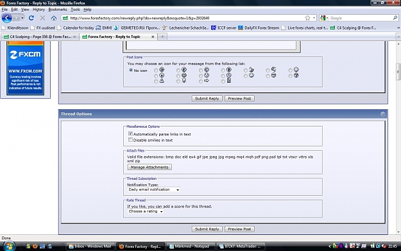The image size is (401, 251).
Task: Expand hidden system tray icons
Action: [329, 247]
